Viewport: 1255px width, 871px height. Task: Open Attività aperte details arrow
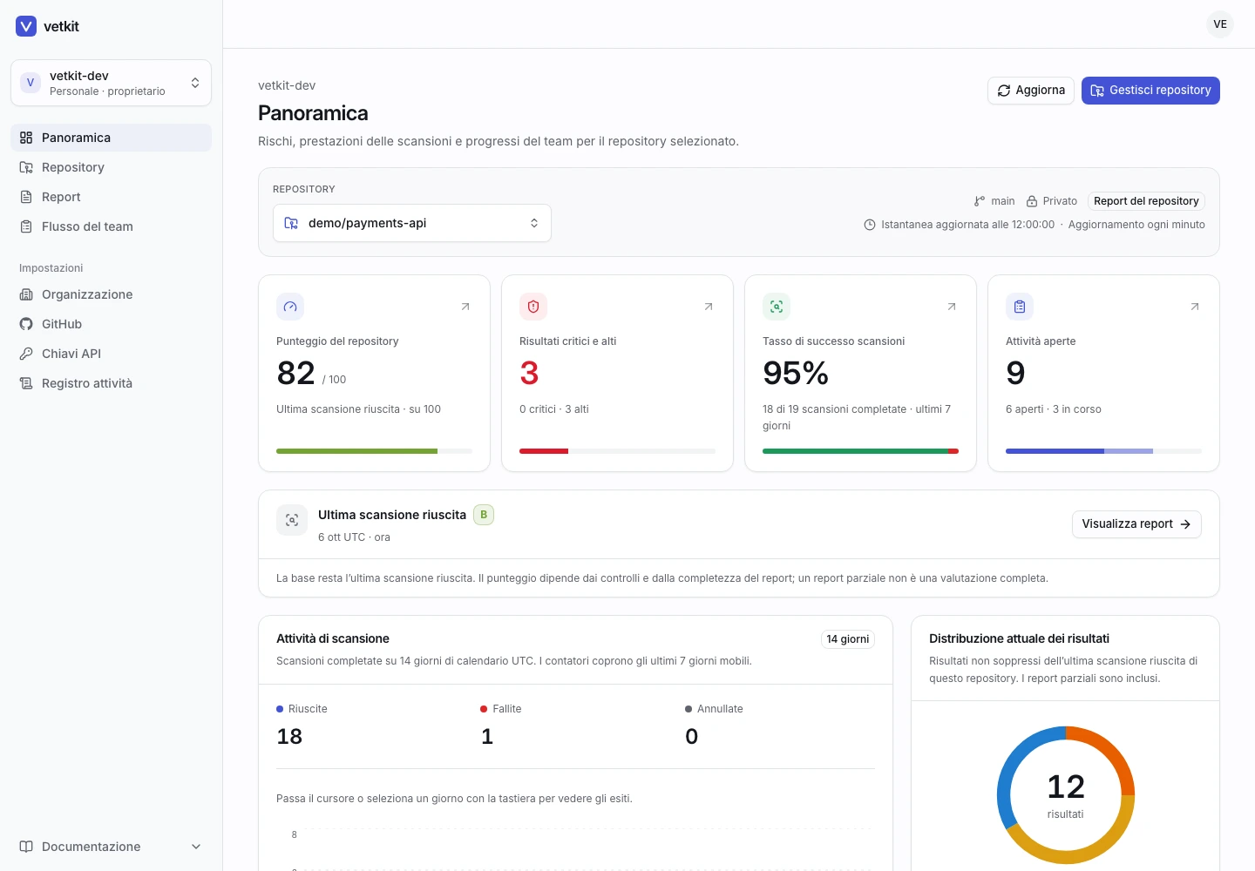(x=1195, y=307)
